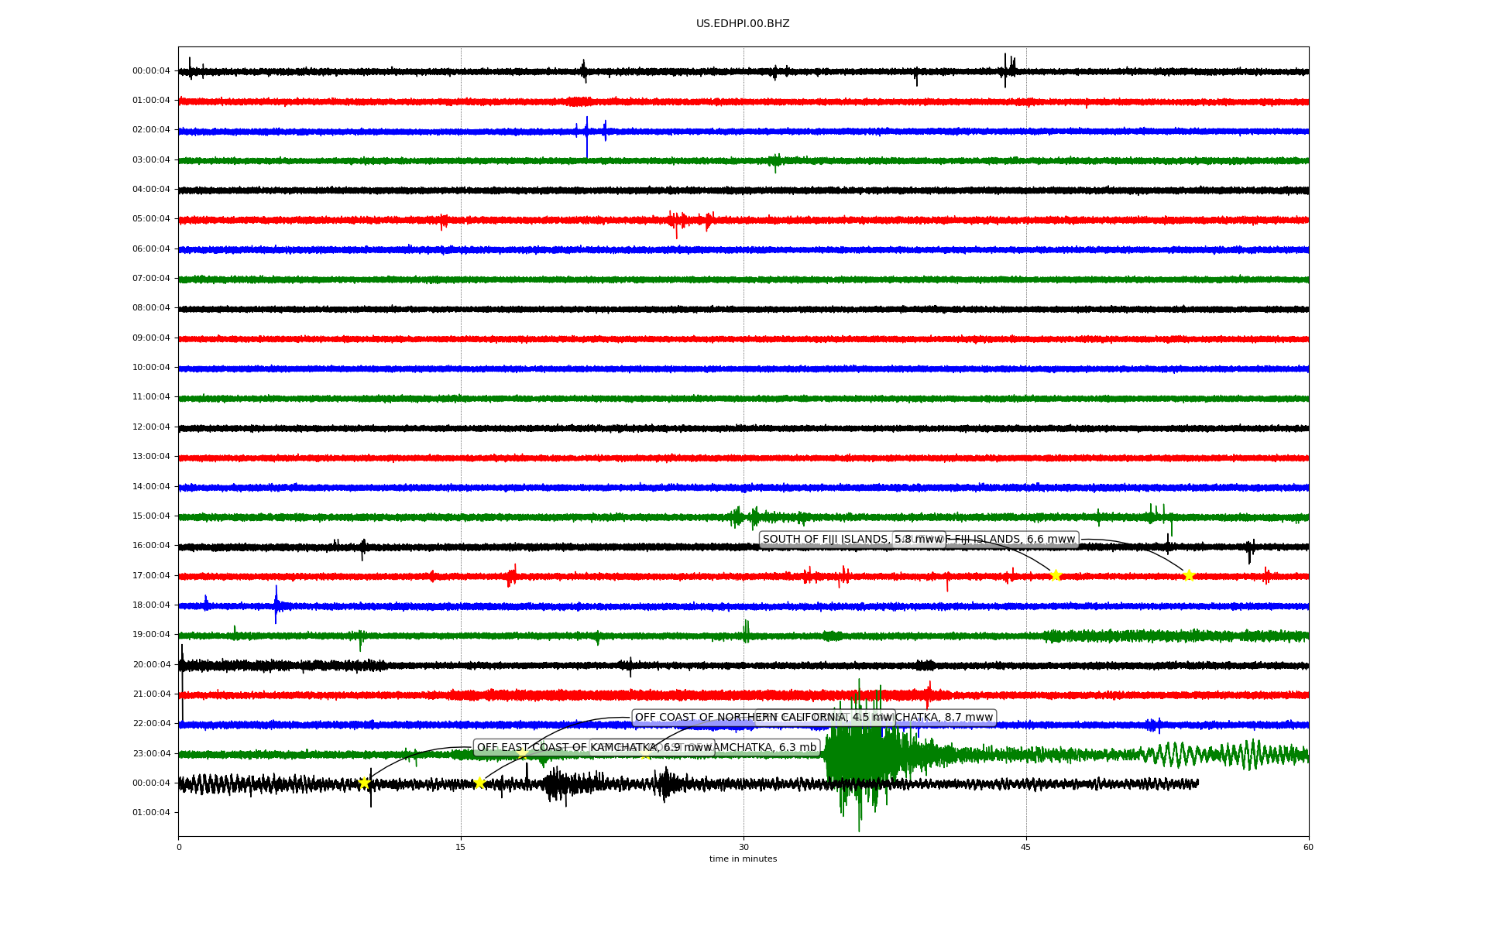Select the 13:00:04 time label
The height and width of the screenshot is (929, 1487).
tap(151, 457)
